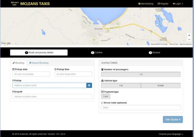Expand the Login dropdown

(178, 4)
